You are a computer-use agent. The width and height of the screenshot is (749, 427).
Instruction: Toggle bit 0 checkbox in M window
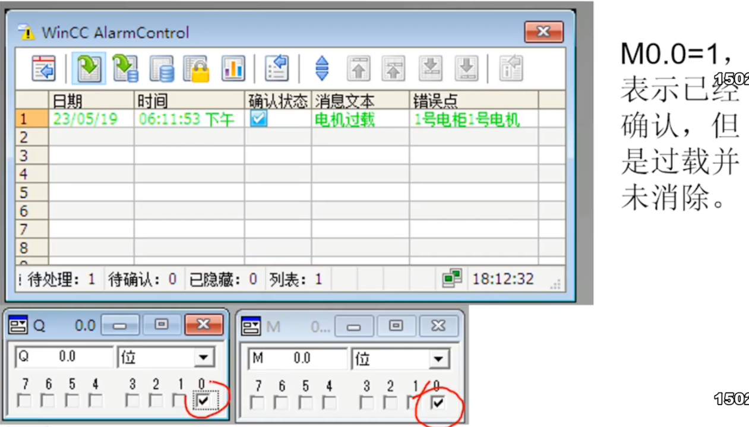click(x=438, y=403)
